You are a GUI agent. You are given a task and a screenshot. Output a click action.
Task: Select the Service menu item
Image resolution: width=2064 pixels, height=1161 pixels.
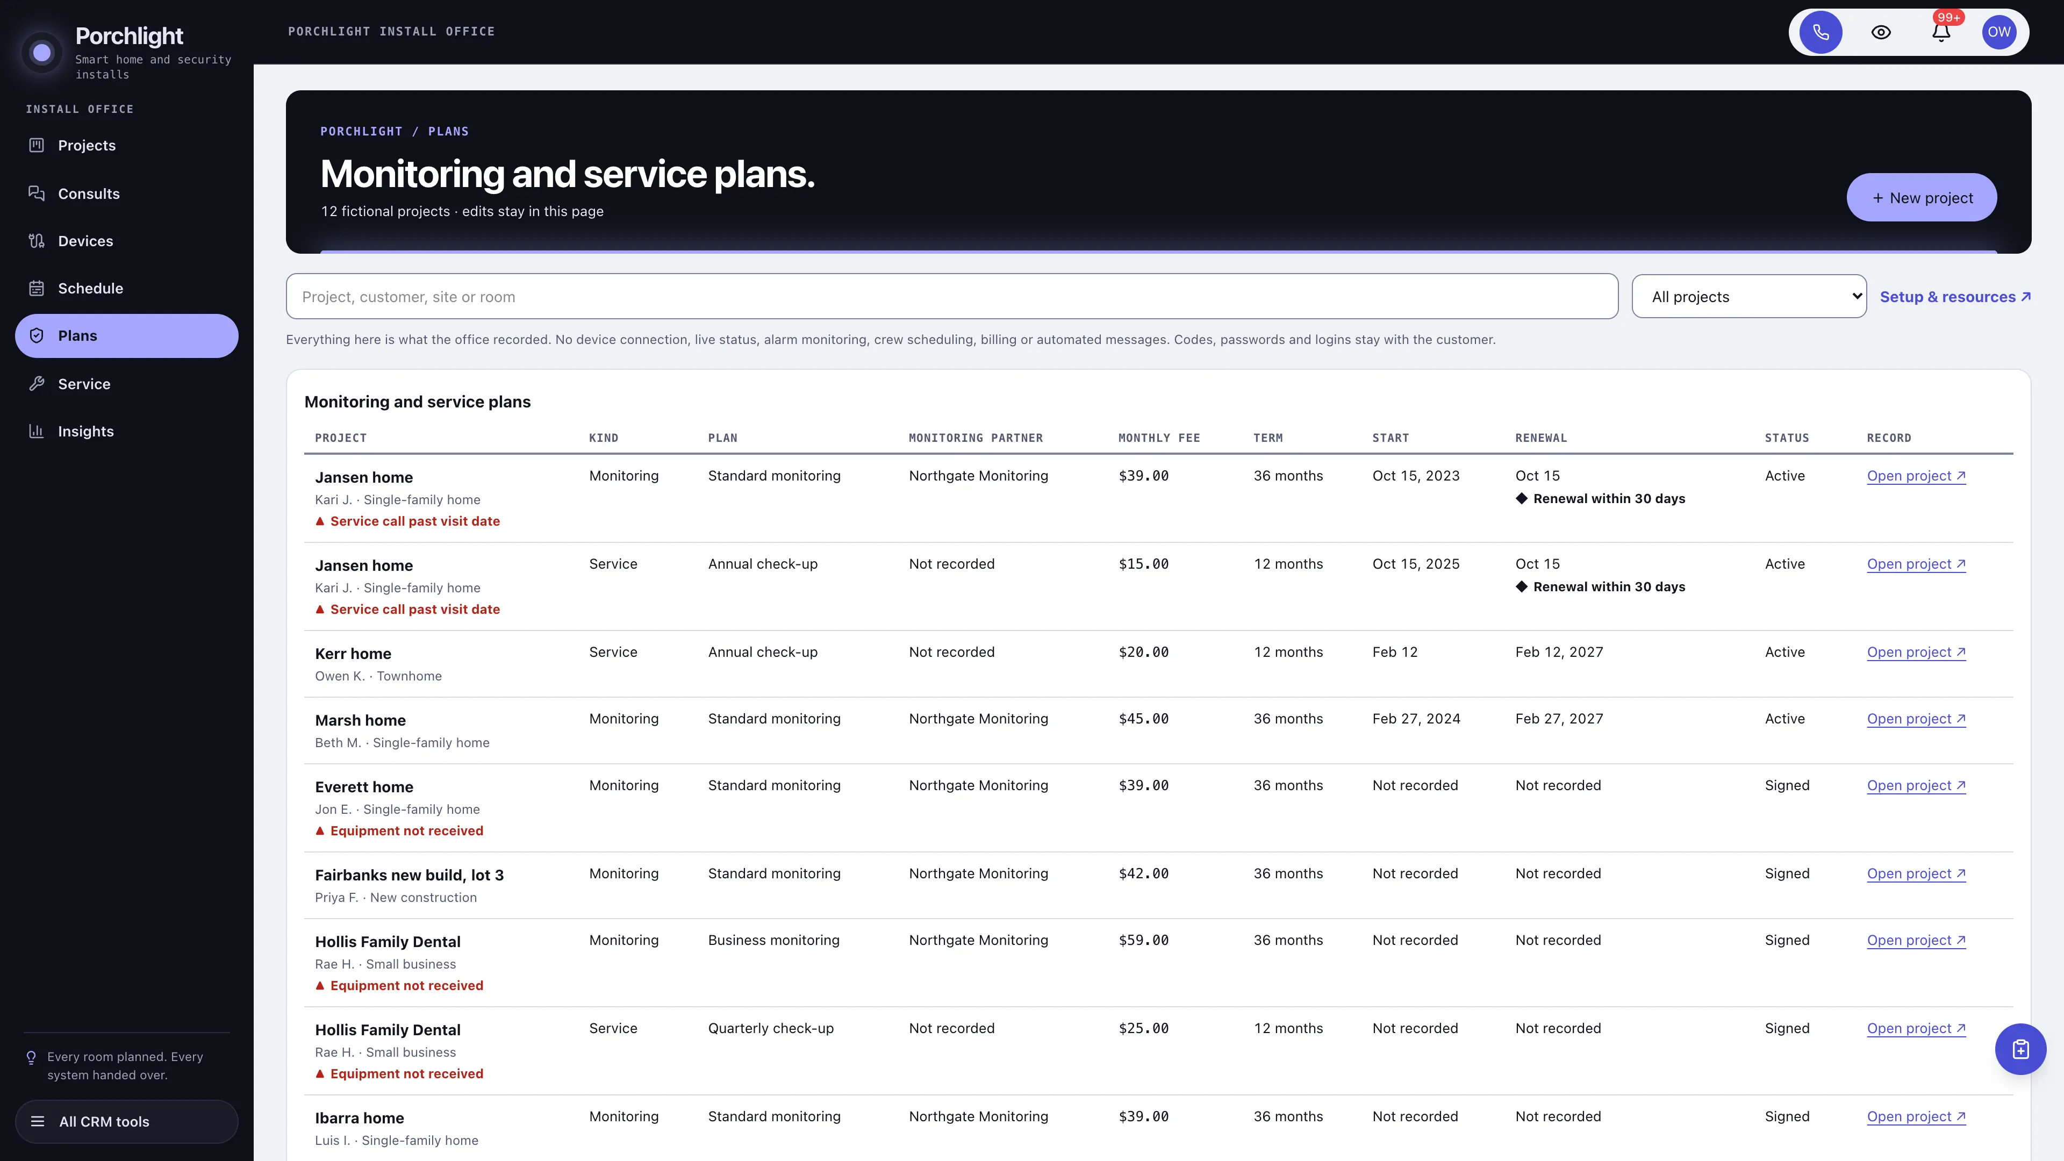(x=127, y=383)
